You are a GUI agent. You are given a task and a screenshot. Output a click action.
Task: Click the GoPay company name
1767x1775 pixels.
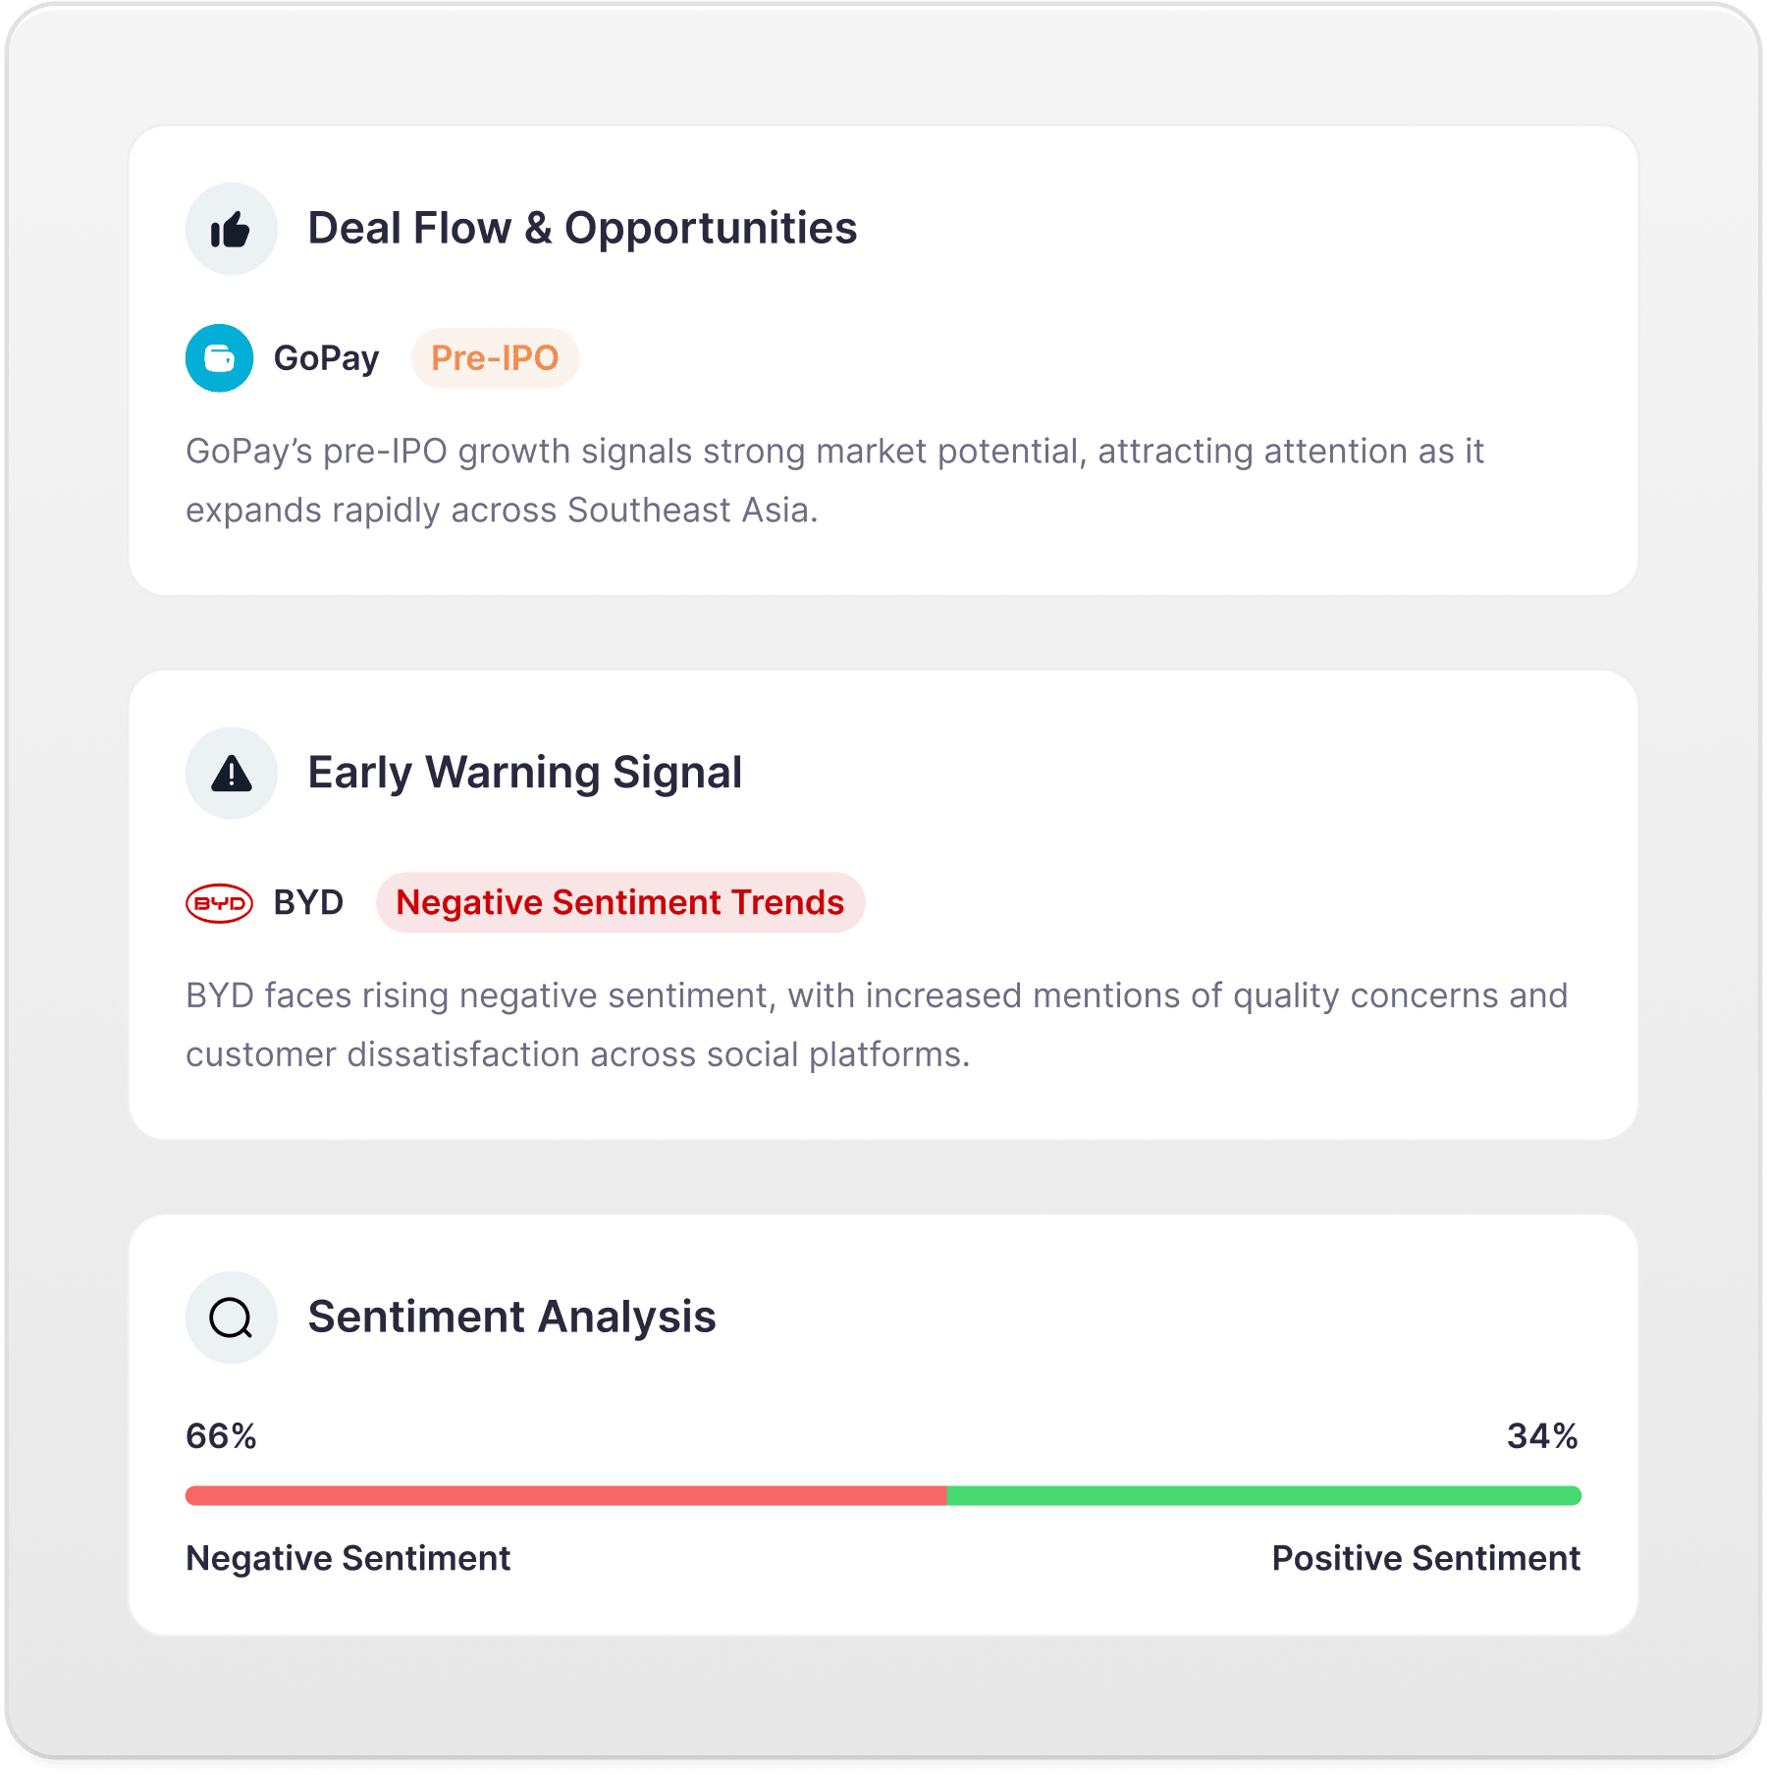click(x=326, y=358)
